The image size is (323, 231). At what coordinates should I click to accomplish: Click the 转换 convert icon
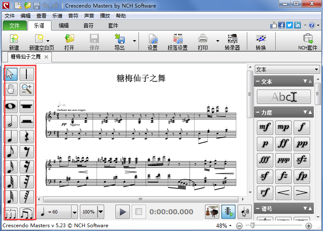(x=261, y=42)
